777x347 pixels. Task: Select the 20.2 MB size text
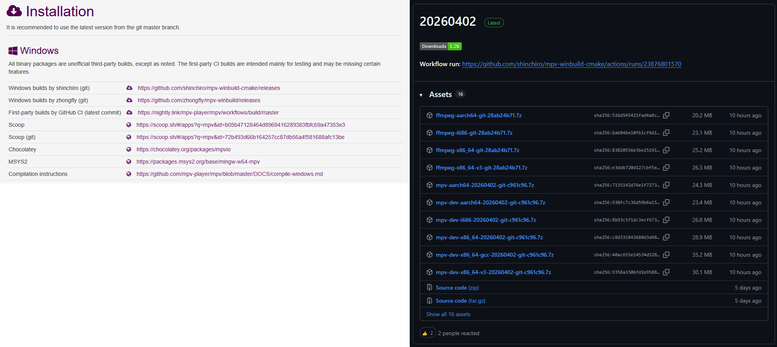click(x=702, y=115)
